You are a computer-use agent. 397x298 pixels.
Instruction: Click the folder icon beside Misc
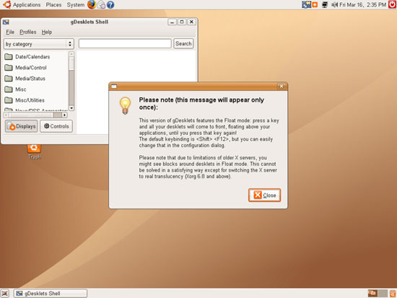[x=9, y=89]
